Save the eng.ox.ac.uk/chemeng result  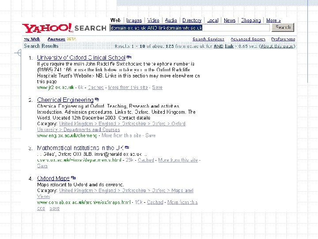(x=151, y=135)
